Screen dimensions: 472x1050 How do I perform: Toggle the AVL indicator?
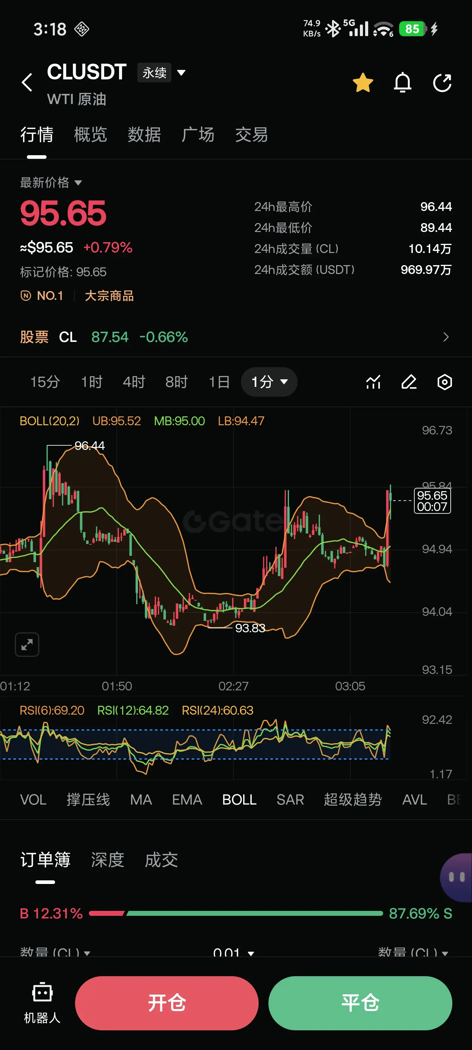pyautogui.click(x=415, y=800)
